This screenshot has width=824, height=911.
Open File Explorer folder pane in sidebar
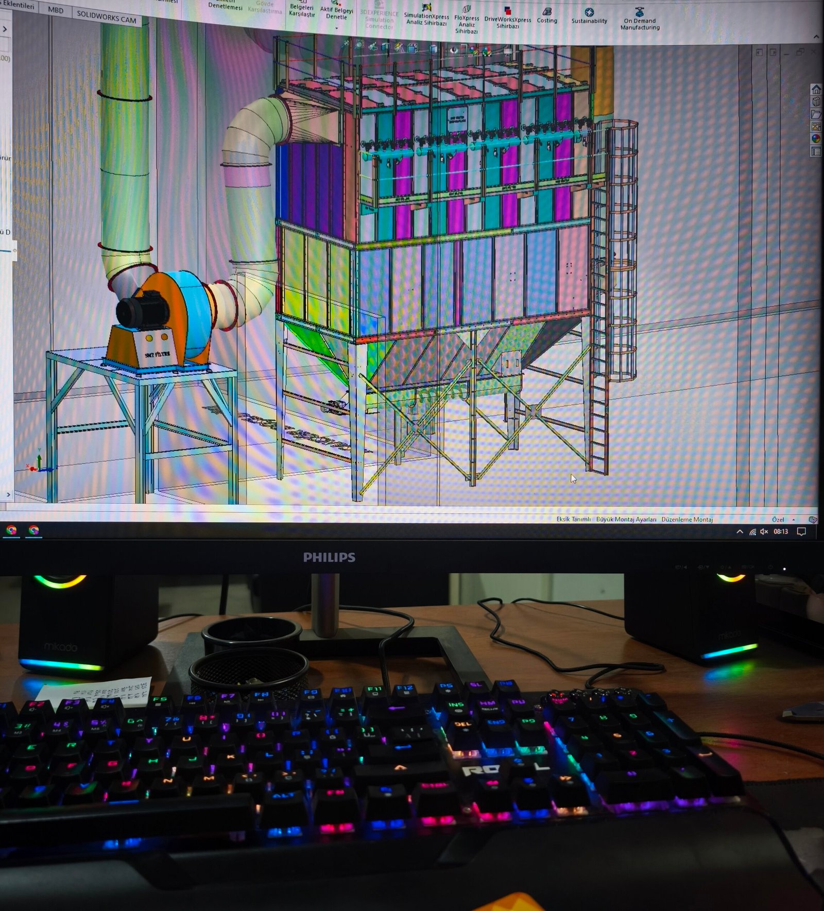click(816, 114)
